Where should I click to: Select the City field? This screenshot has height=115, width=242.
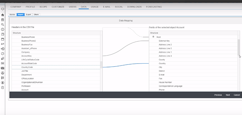tap(193, 67)
